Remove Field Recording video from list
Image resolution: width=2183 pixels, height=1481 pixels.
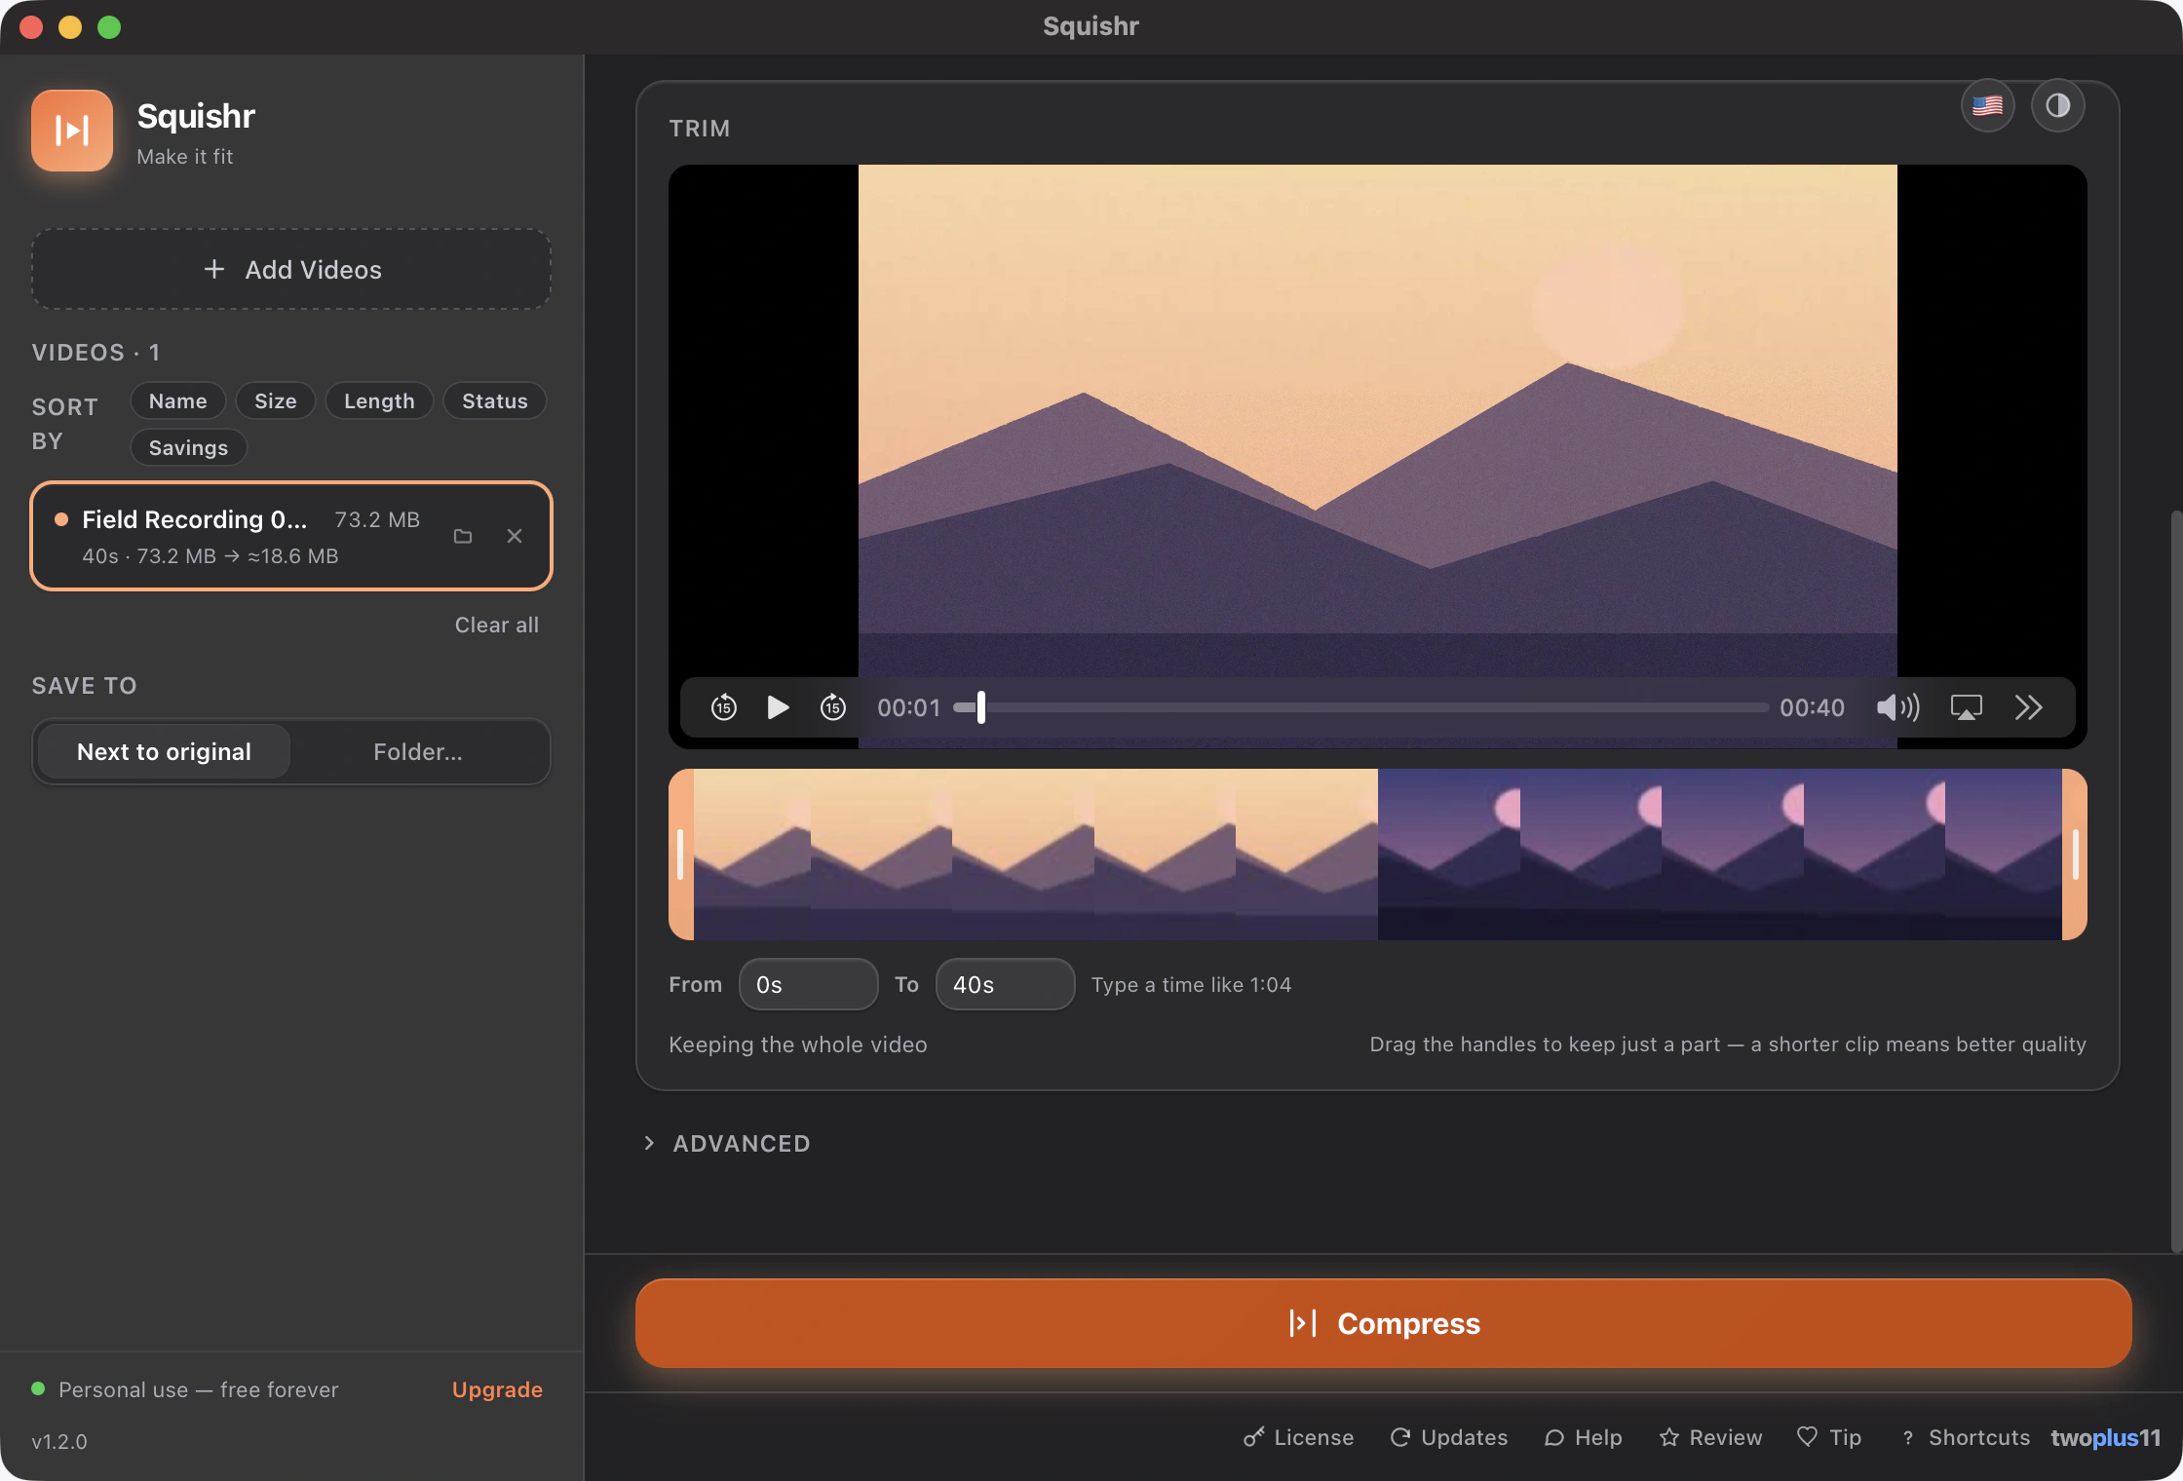[515, 536]
